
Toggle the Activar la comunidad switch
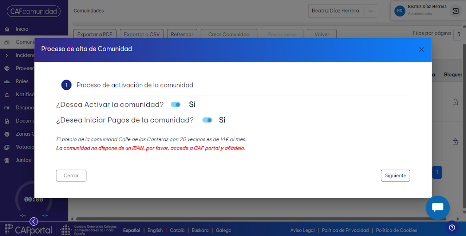click(176, 105)
